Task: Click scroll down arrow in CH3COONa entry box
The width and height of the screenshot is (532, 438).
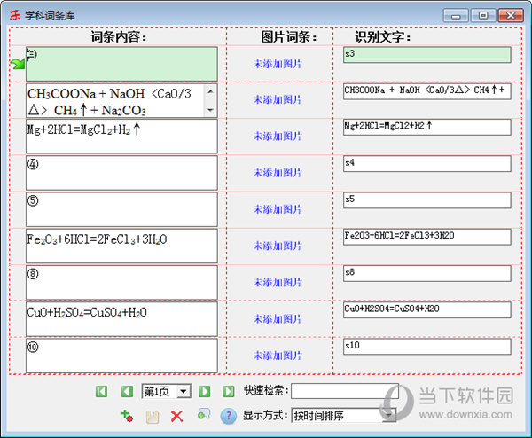Action: (x=210, y=110)
